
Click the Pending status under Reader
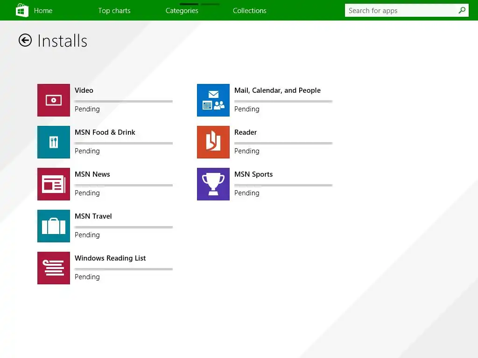coord(247,151)
